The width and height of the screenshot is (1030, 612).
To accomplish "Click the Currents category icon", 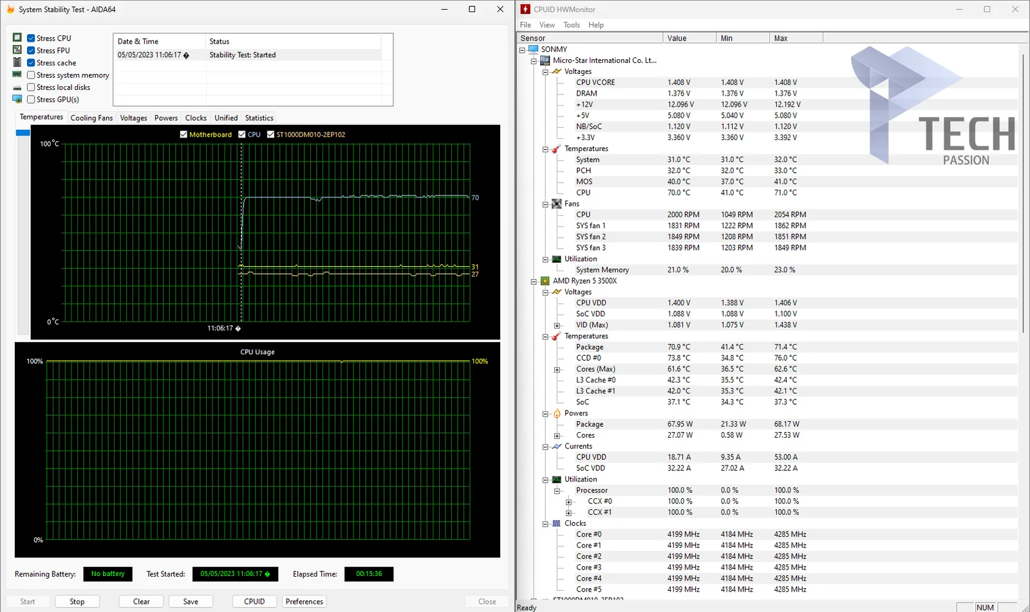I will pos(557,446).
